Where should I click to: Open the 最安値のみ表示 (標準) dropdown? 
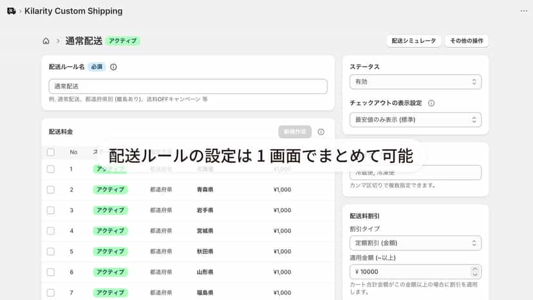point(415,120)
